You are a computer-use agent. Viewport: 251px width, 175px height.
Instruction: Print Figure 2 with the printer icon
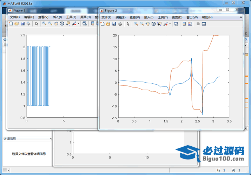120,24
